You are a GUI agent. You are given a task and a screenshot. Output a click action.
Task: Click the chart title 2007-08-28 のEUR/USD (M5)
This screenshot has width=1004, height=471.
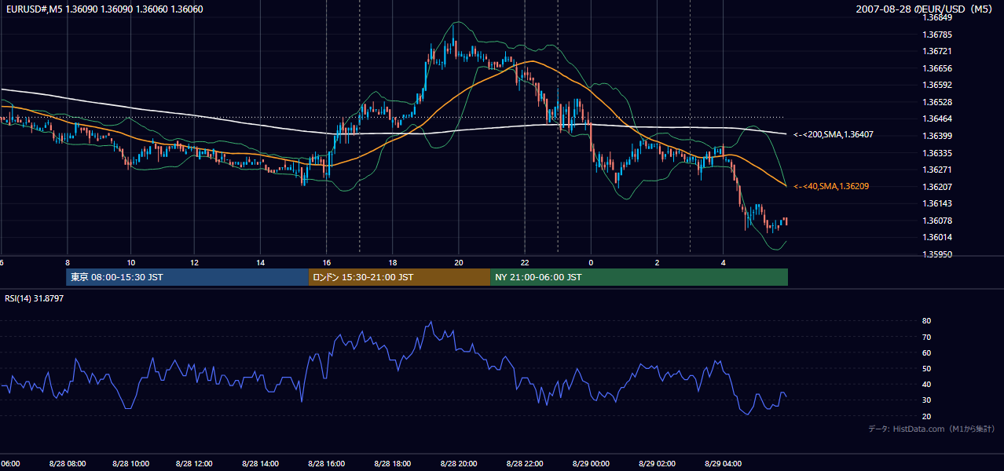tap(925, 9)
